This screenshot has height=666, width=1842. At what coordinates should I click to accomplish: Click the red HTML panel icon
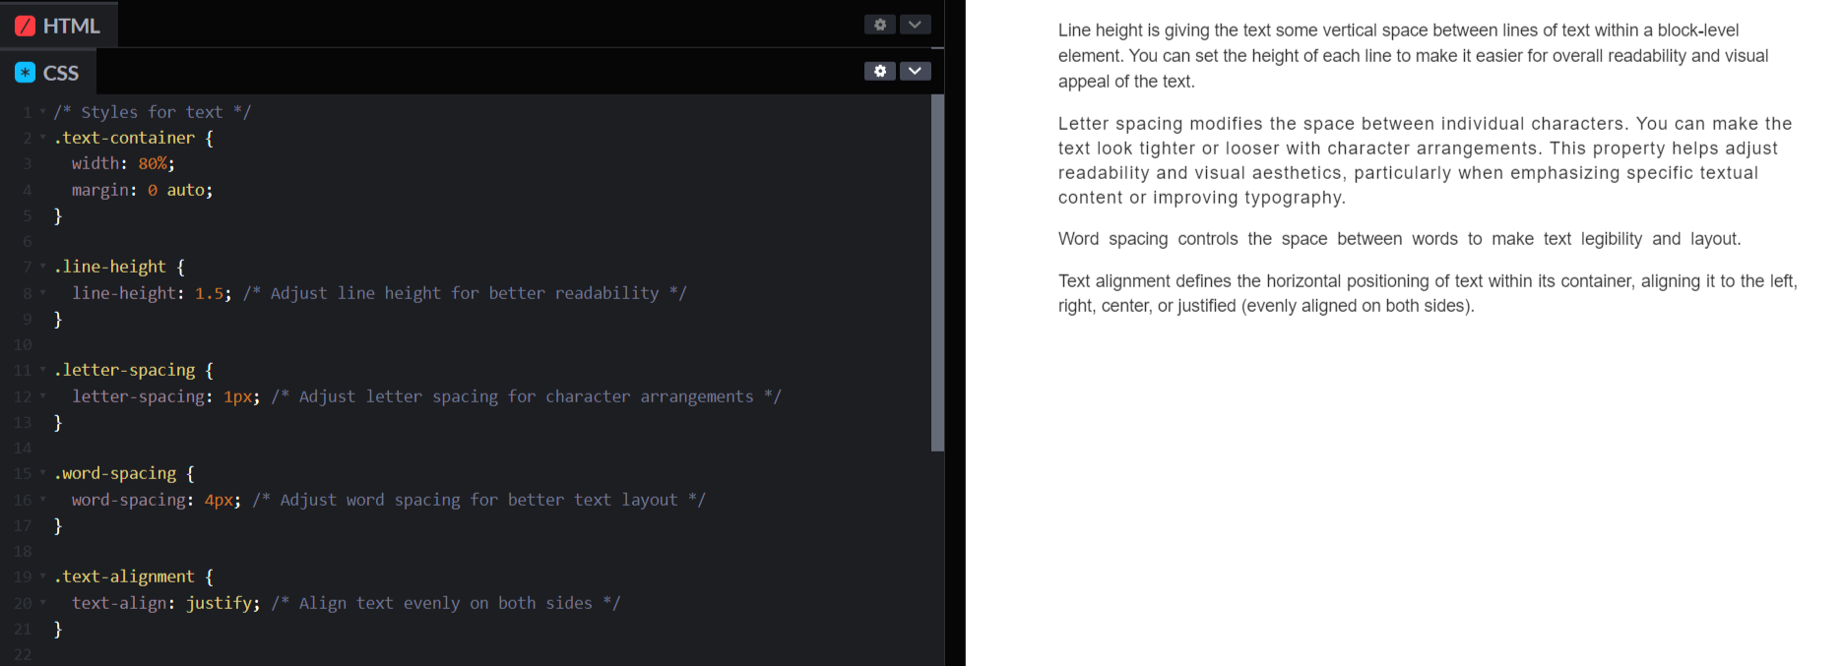click(x=26, y=26)
